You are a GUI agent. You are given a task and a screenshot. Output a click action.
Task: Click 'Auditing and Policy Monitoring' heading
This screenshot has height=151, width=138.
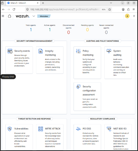[x=103, y=41]
